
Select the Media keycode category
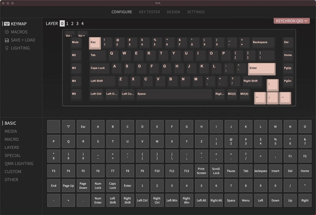coord(11,131)
